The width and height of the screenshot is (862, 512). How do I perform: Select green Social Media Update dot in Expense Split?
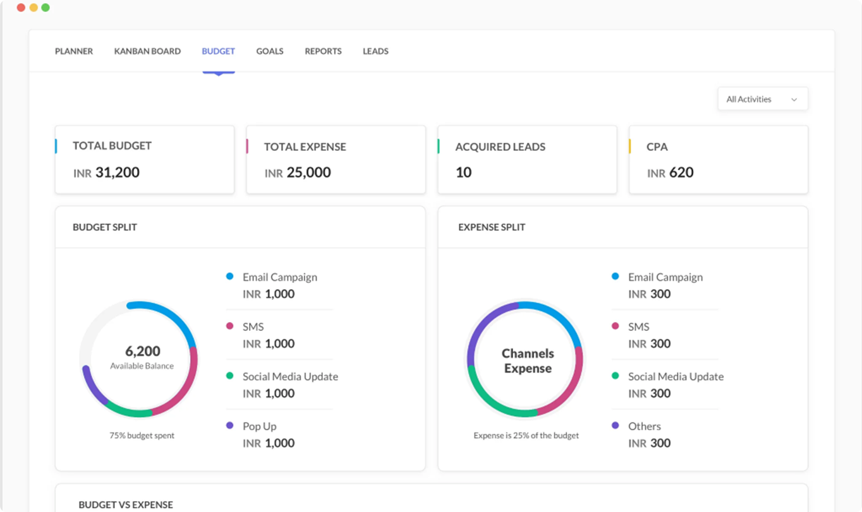pos(616,376)
